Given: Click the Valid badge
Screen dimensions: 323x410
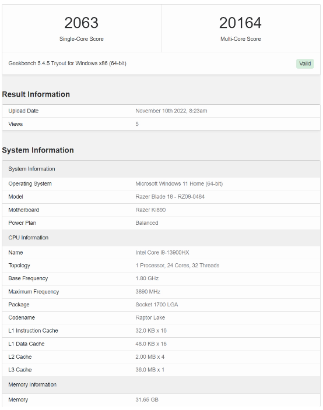Looking at the screenshot, I should [x=305, y=63].
